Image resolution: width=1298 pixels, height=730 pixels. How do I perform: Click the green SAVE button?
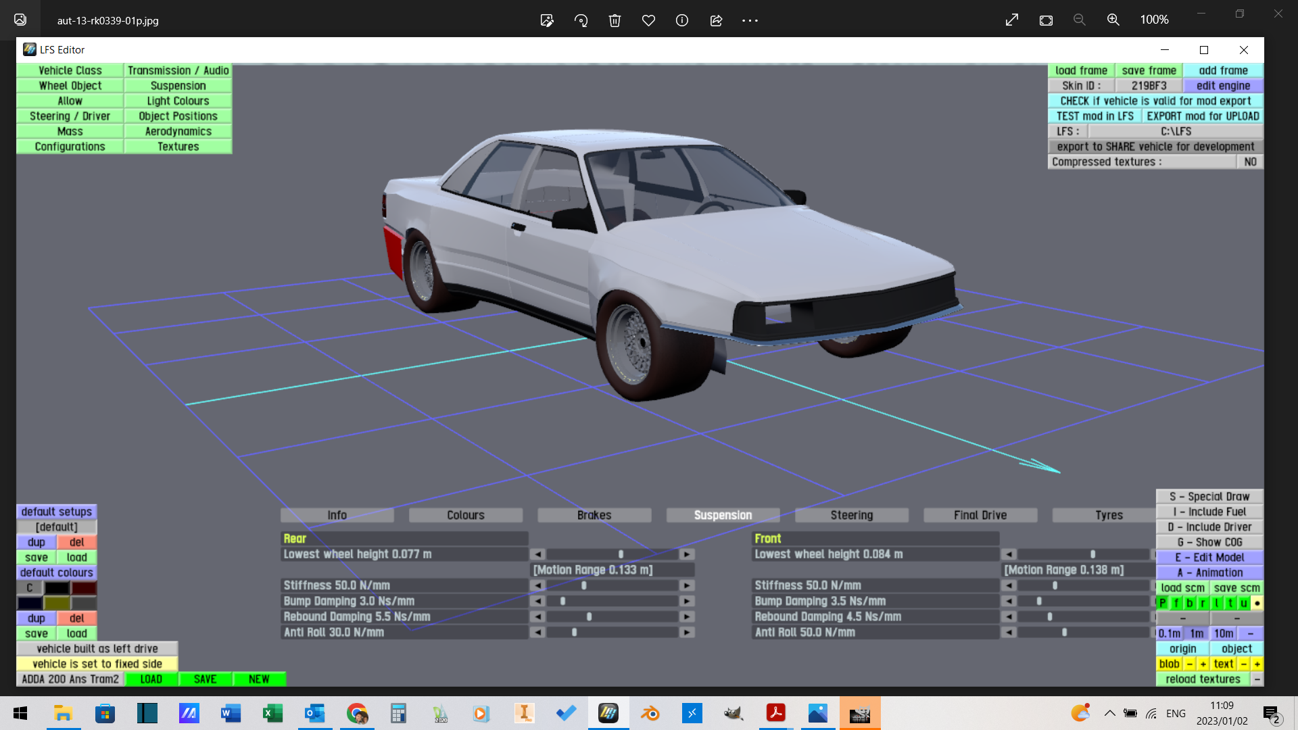[x=205, y=679]
